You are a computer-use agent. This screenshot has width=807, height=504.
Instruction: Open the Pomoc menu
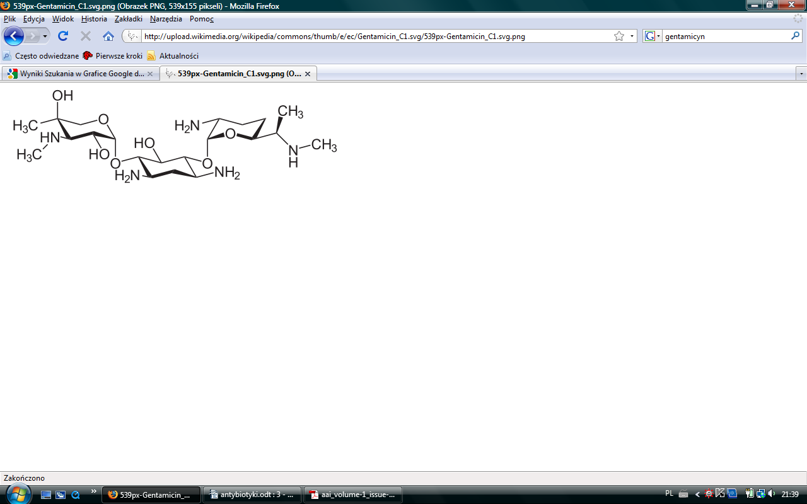coord(202,19)
